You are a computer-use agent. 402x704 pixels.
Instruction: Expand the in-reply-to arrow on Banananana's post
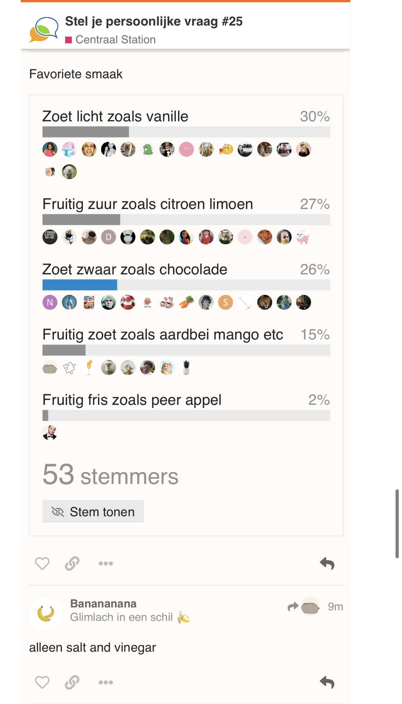303,606
